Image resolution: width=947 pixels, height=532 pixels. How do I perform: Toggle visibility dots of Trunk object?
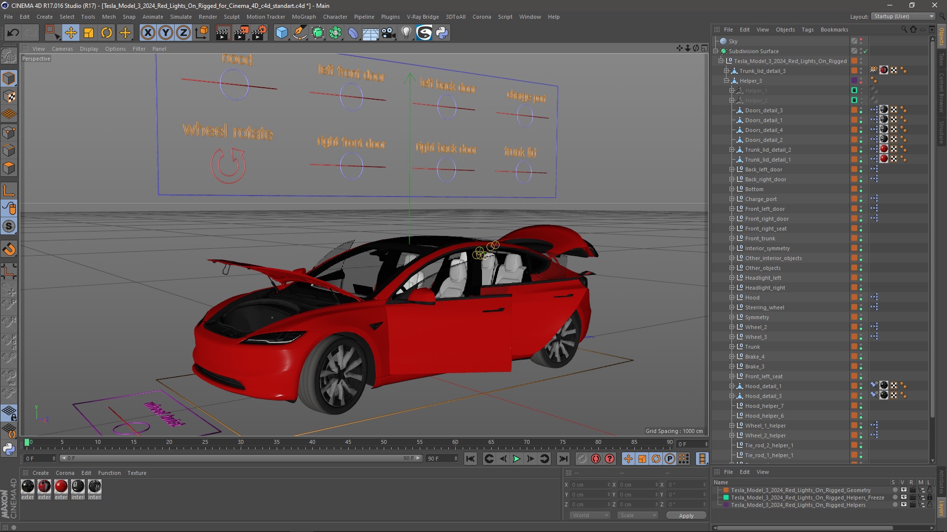(x=861, y=347)
